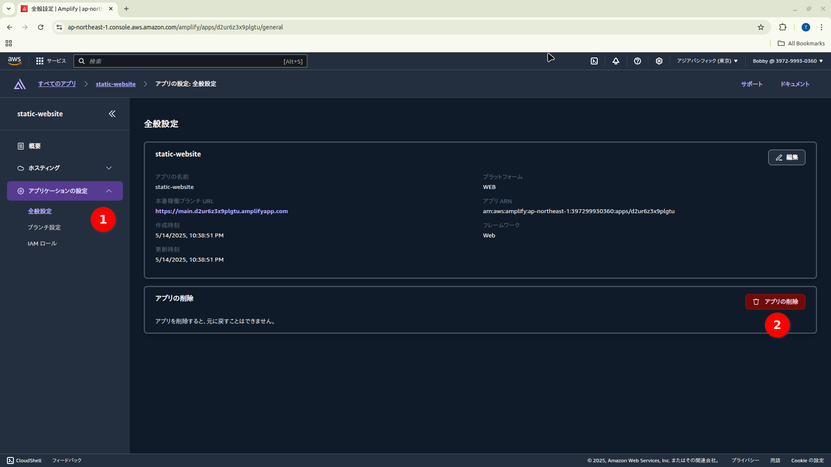
Task: Open browser extensions puzzle icon
Action: 783,27
